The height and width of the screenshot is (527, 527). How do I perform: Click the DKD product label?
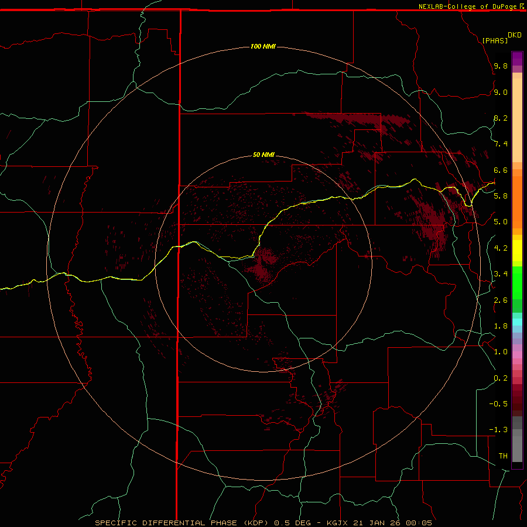point(515,35)
